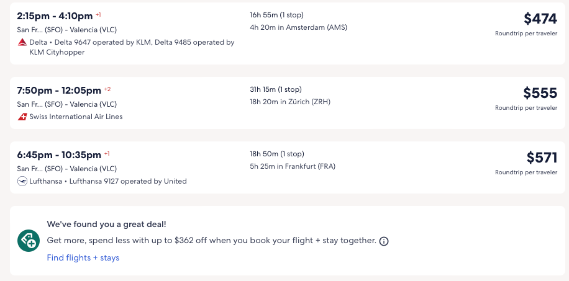Click the 16h 55m (1 stop) duration

tap(276, 15)
